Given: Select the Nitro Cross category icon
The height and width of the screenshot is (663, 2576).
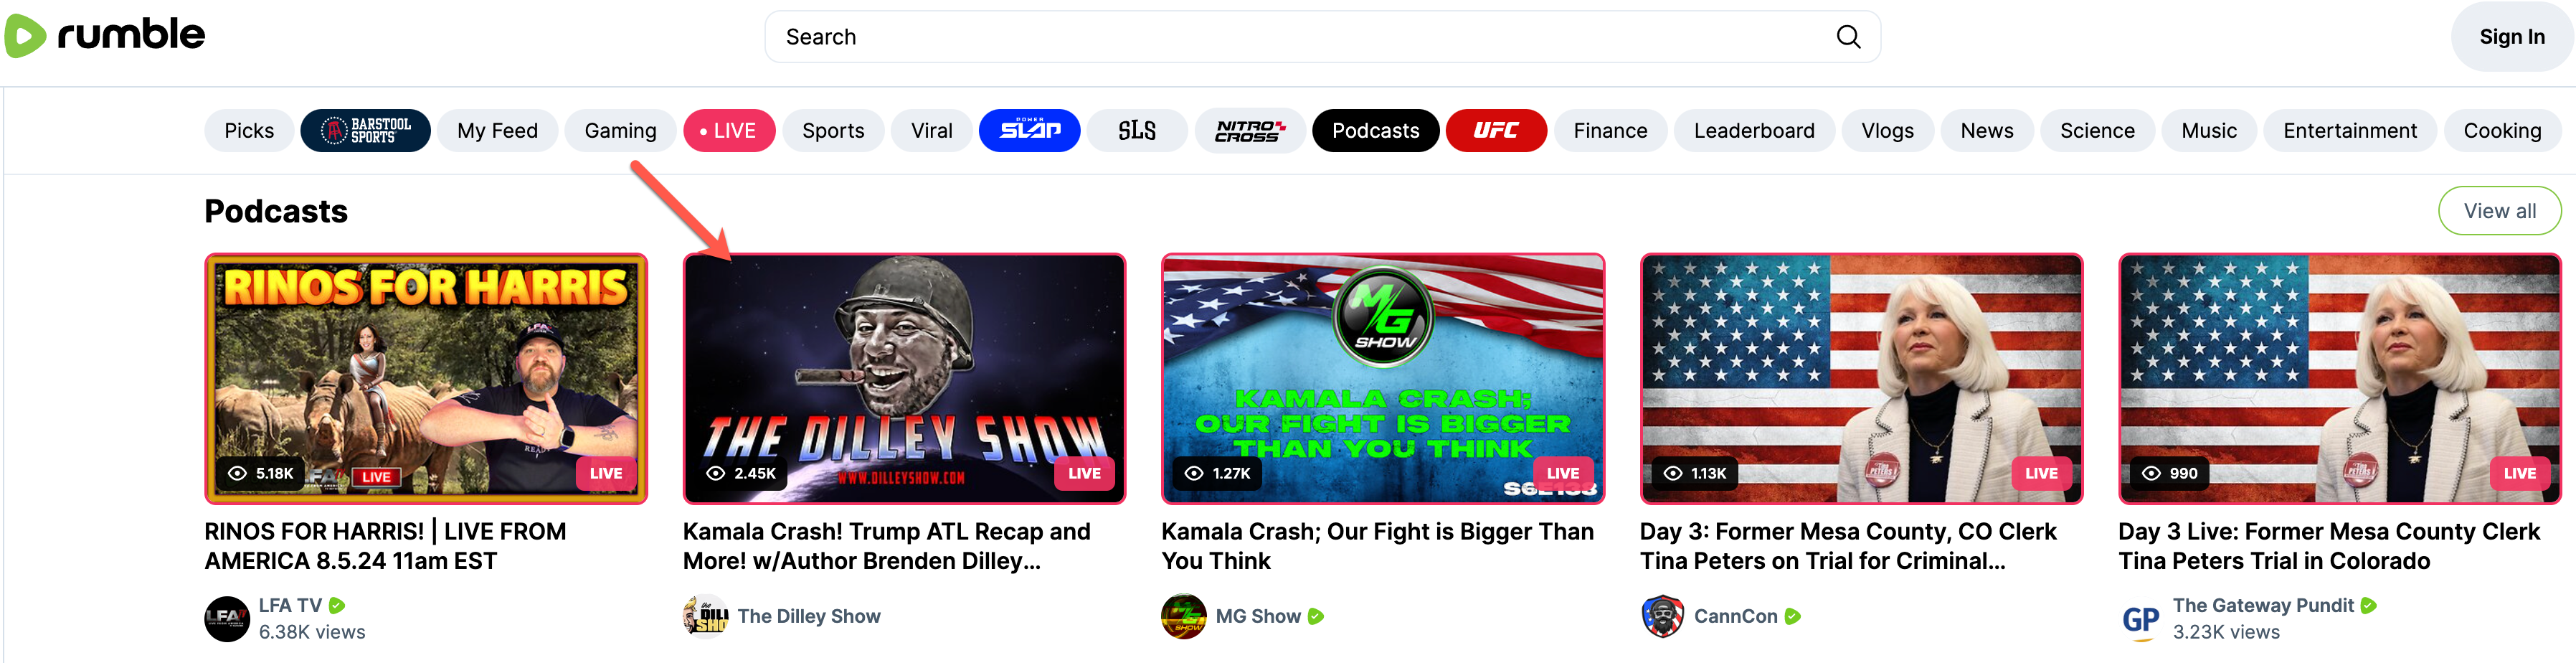Looking at the screenshot, I should tap(1249, 131).
